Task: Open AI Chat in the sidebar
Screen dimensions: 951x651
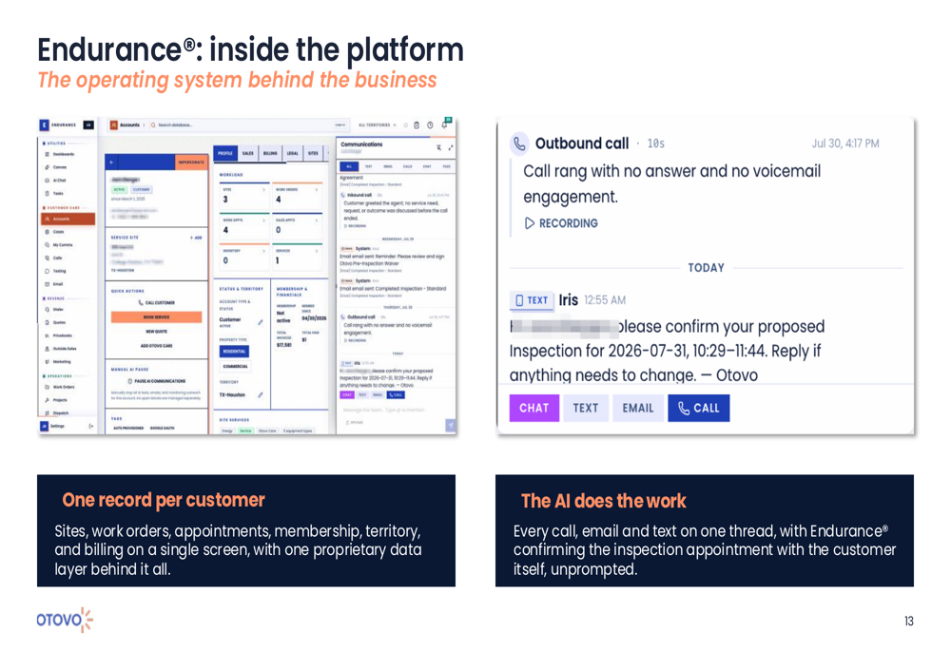Action: click(56, 181)
